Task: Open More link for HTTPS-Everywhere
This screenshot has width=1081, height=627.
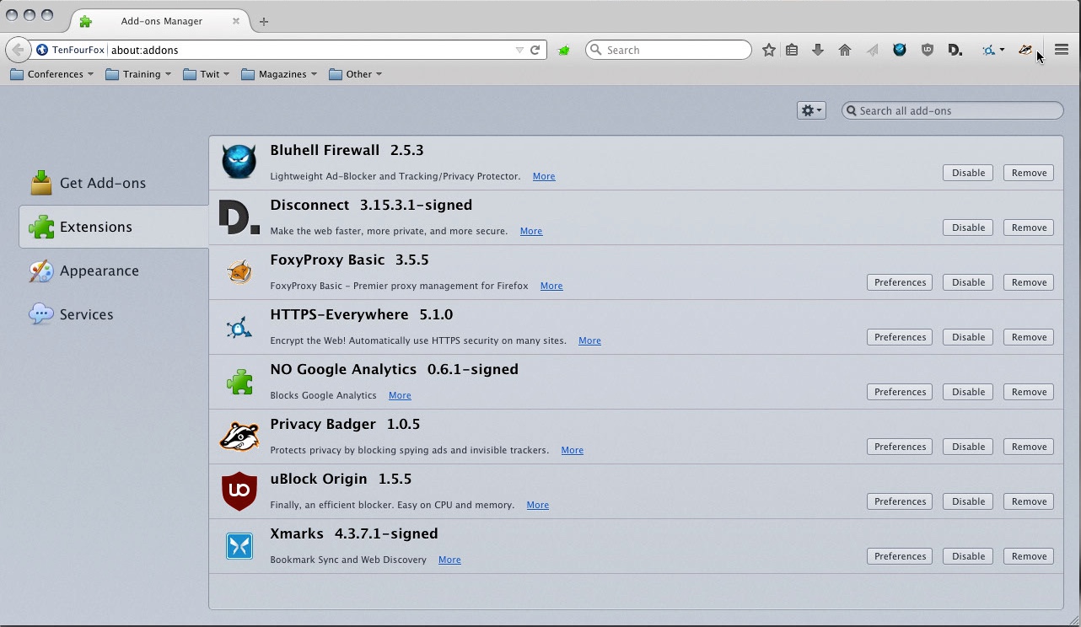Action: point(589,340)
